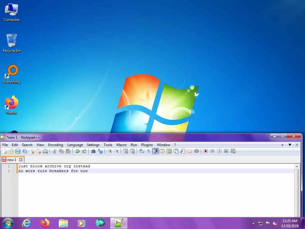Print the document via printer icon

pos(45,151)
